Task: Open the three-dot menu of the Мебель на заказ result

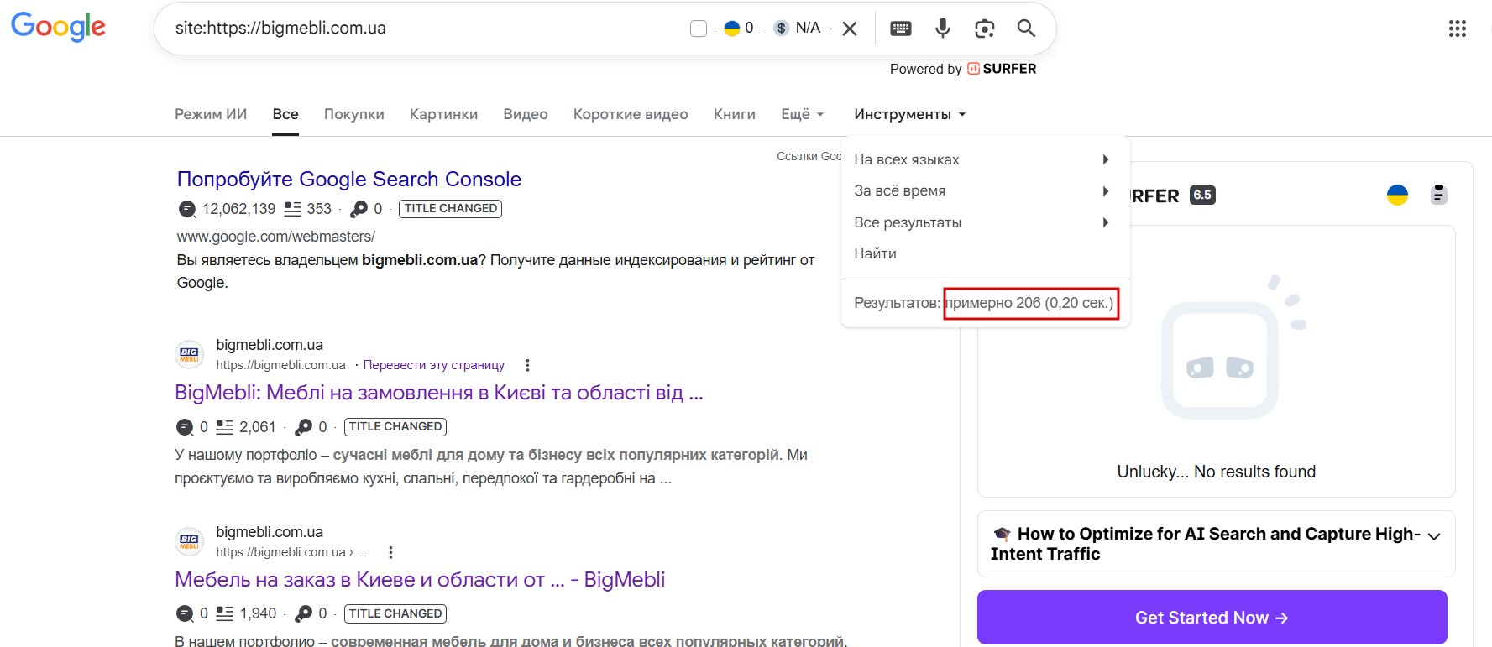Action: (390, 552)
